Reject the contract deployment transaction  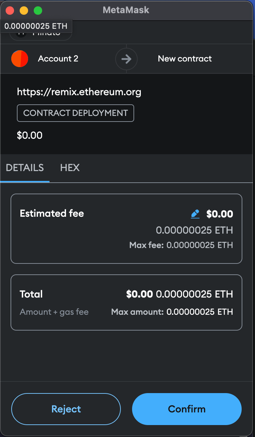(x=66, y=409)
